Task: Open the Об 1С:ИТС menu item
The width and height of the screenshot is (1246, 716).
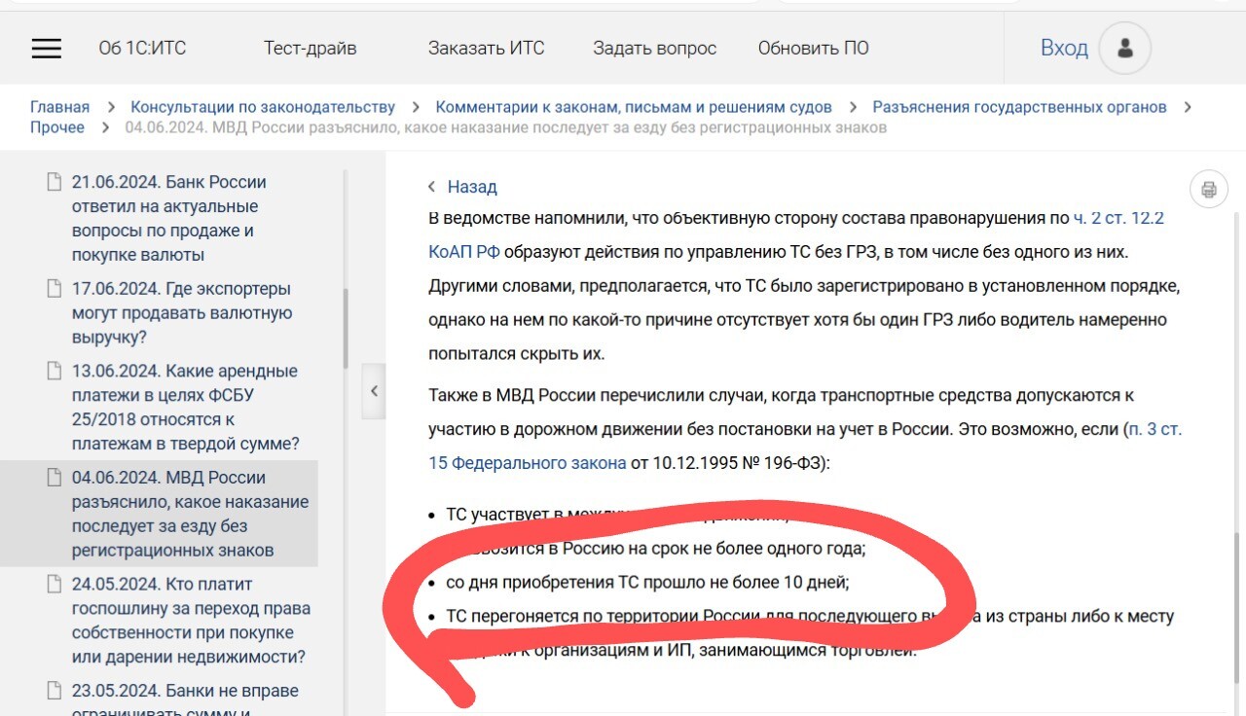Action: pyautogui.click(x=142, y=49)
